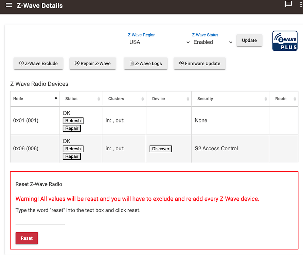Start Repair Z-Wave process
This screenshot has height=255, width=303.
pos(93,64)
